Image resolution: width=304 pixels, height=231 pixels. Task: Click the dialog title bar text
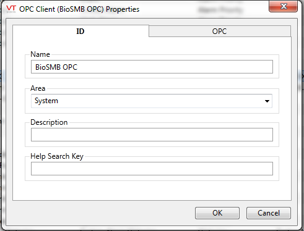click(79, 9)
